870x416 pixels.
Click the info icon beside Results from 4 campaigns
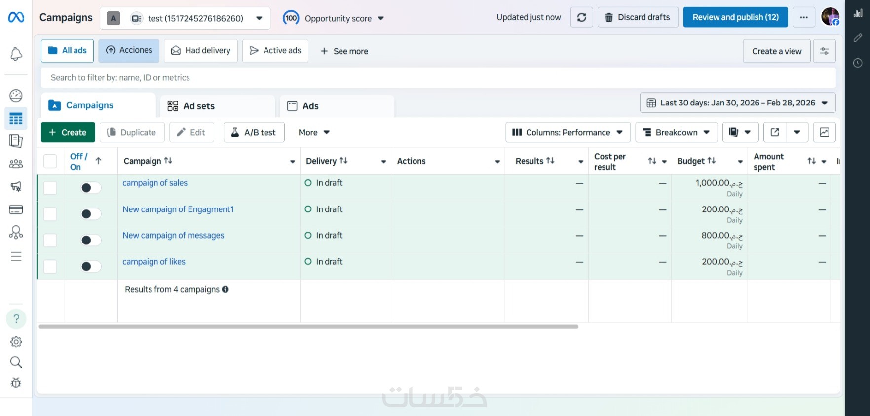(x=225, y=289)
